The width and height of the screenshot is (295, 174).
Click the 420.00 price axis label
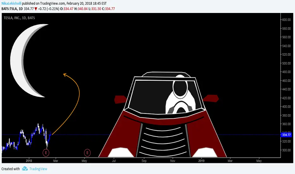click(286, 98)
